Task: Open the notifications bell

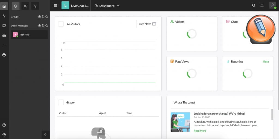Action: coord(262,5)
